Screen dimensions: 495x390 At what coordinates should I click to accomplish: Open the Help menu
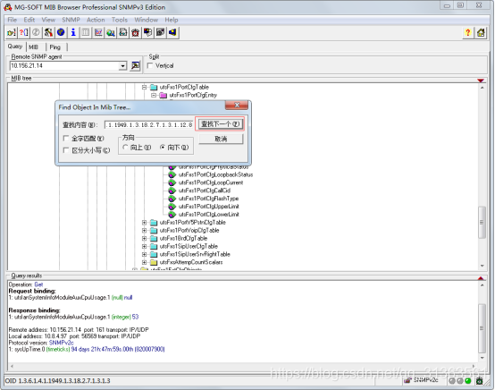pos(172,20)
